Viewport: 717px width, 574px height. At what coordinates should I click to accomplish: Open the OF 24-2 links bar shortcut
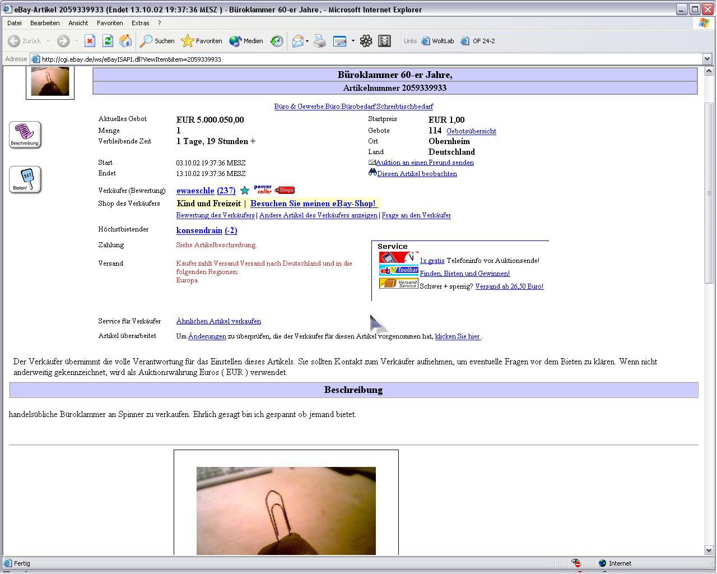478,41
